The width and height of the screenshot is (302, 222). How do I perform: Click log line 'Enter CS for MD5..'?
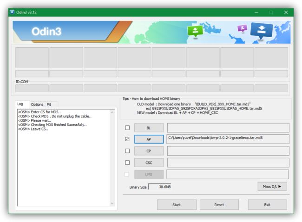click(x=39, y=112)
